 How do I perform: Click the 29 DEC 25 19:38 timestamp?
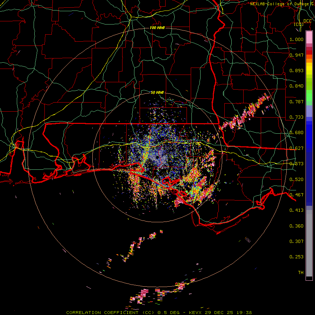pos(228,313)
